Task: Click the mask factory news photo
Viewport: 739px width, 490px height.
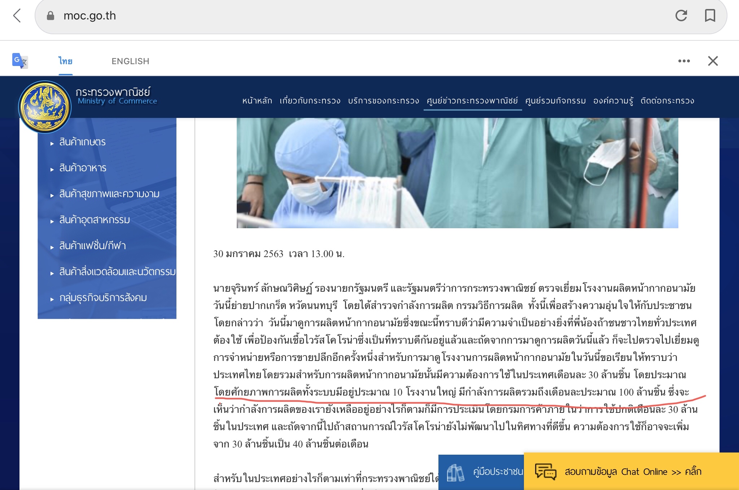Action: pyautogui.click(x=457, y=173)
